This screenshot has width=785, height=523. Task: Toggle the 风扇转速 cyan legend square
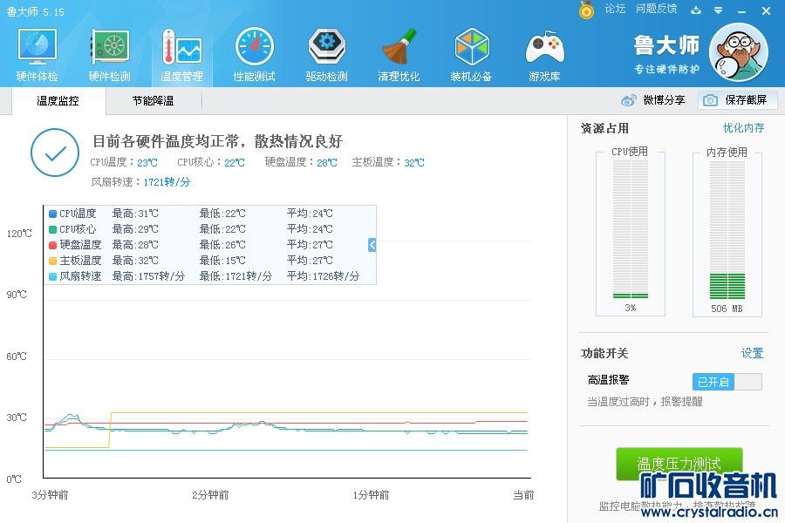tap(52, 275)
